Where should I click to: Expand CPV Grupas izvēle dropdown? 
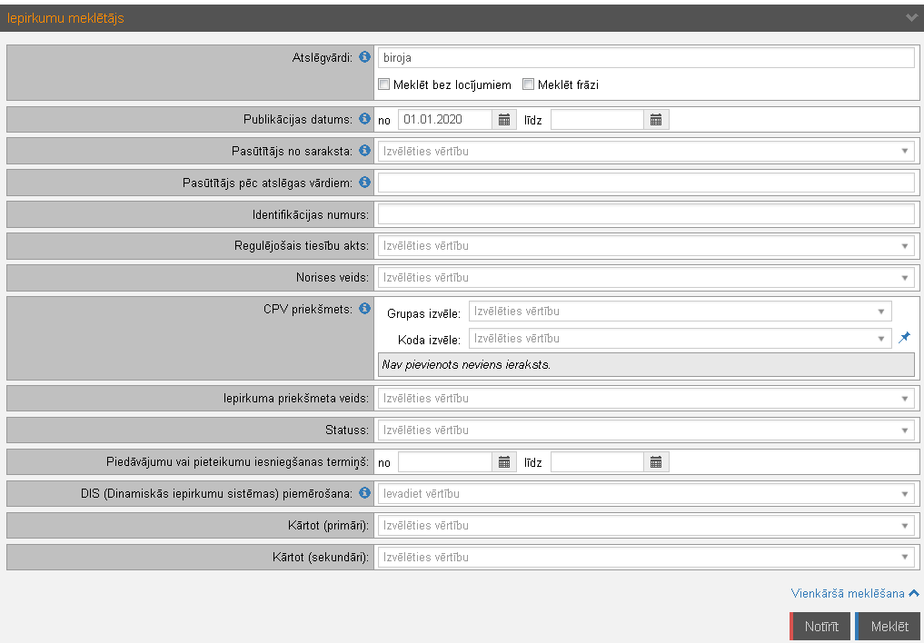click(x=680, y=312)
